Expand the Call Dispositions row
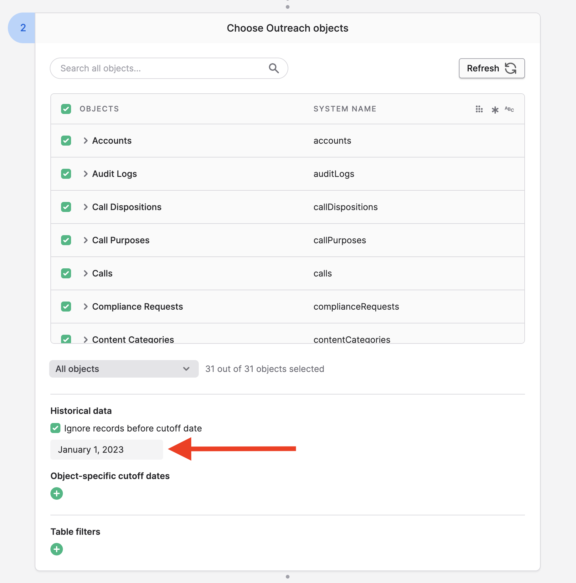The image size is (576, 583). [85, 207]
